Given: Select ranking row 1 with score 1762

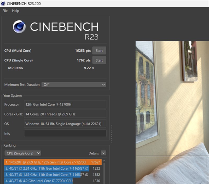Looking at the screenshot, I should [x=53, y=162].
